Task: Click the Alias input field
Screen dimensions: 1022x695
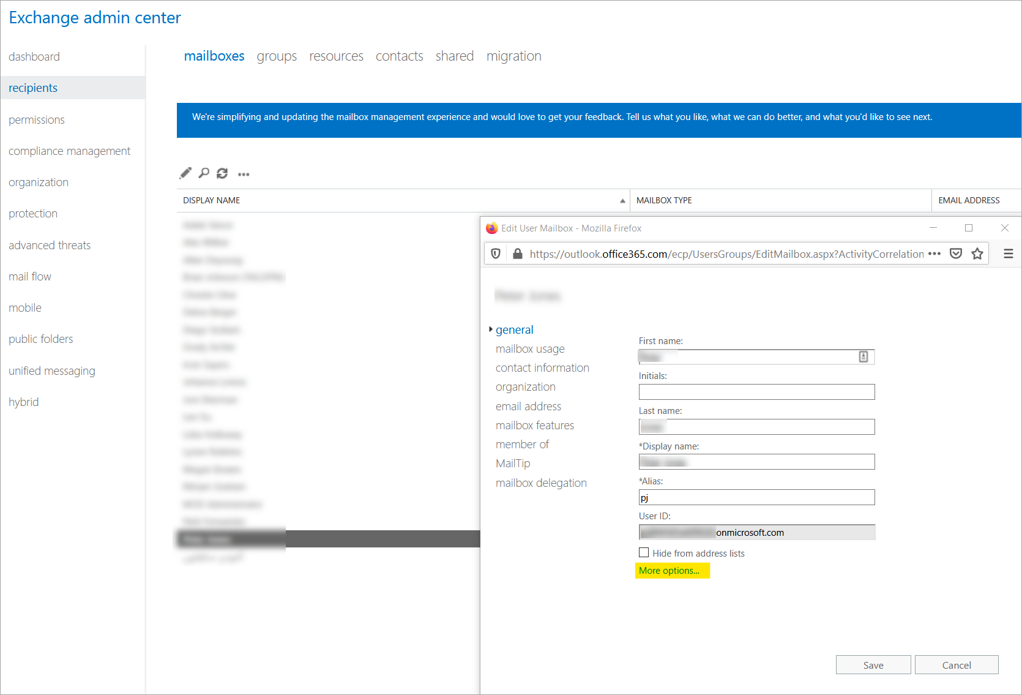Action: tap(756, 497)
